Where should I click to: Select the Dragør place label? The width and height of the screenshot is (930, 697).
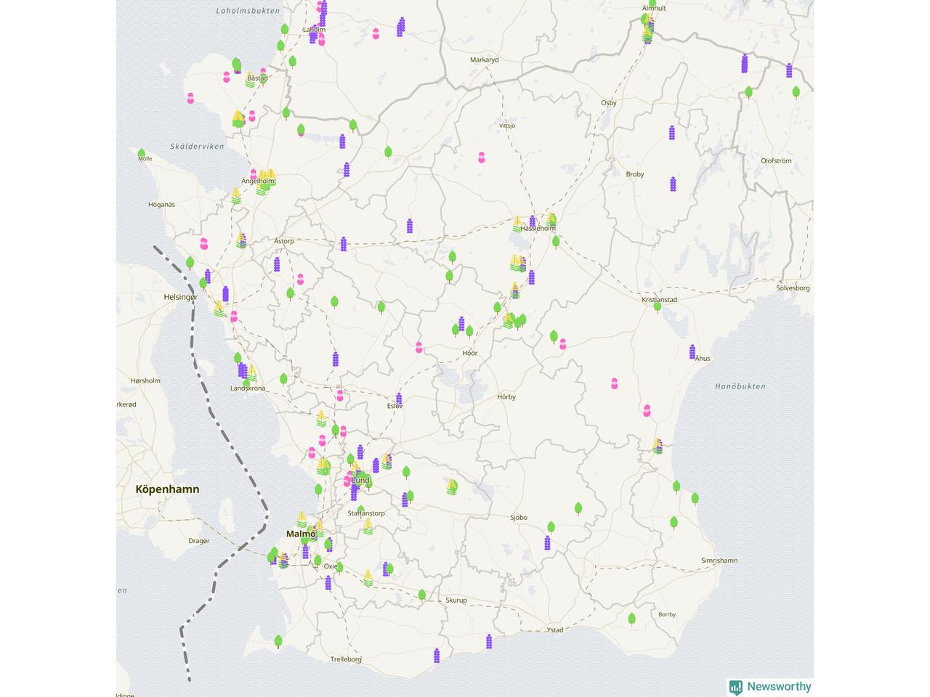198,541
